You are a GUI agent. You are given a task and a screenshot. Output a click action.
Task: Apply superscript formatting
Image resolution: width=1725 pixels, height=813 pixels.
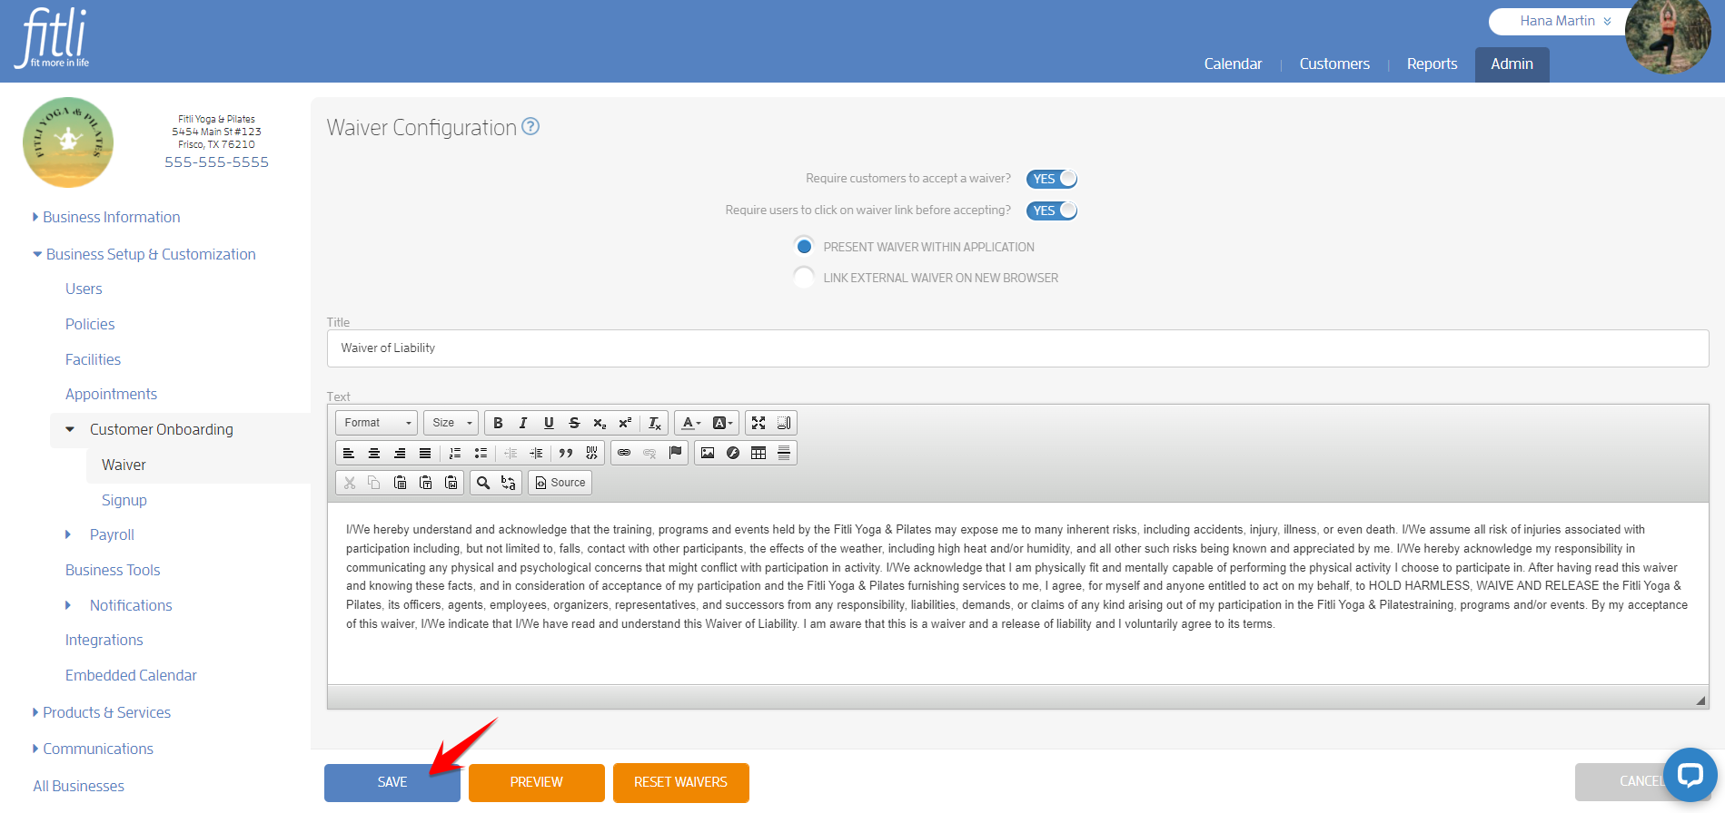[625, 423]
